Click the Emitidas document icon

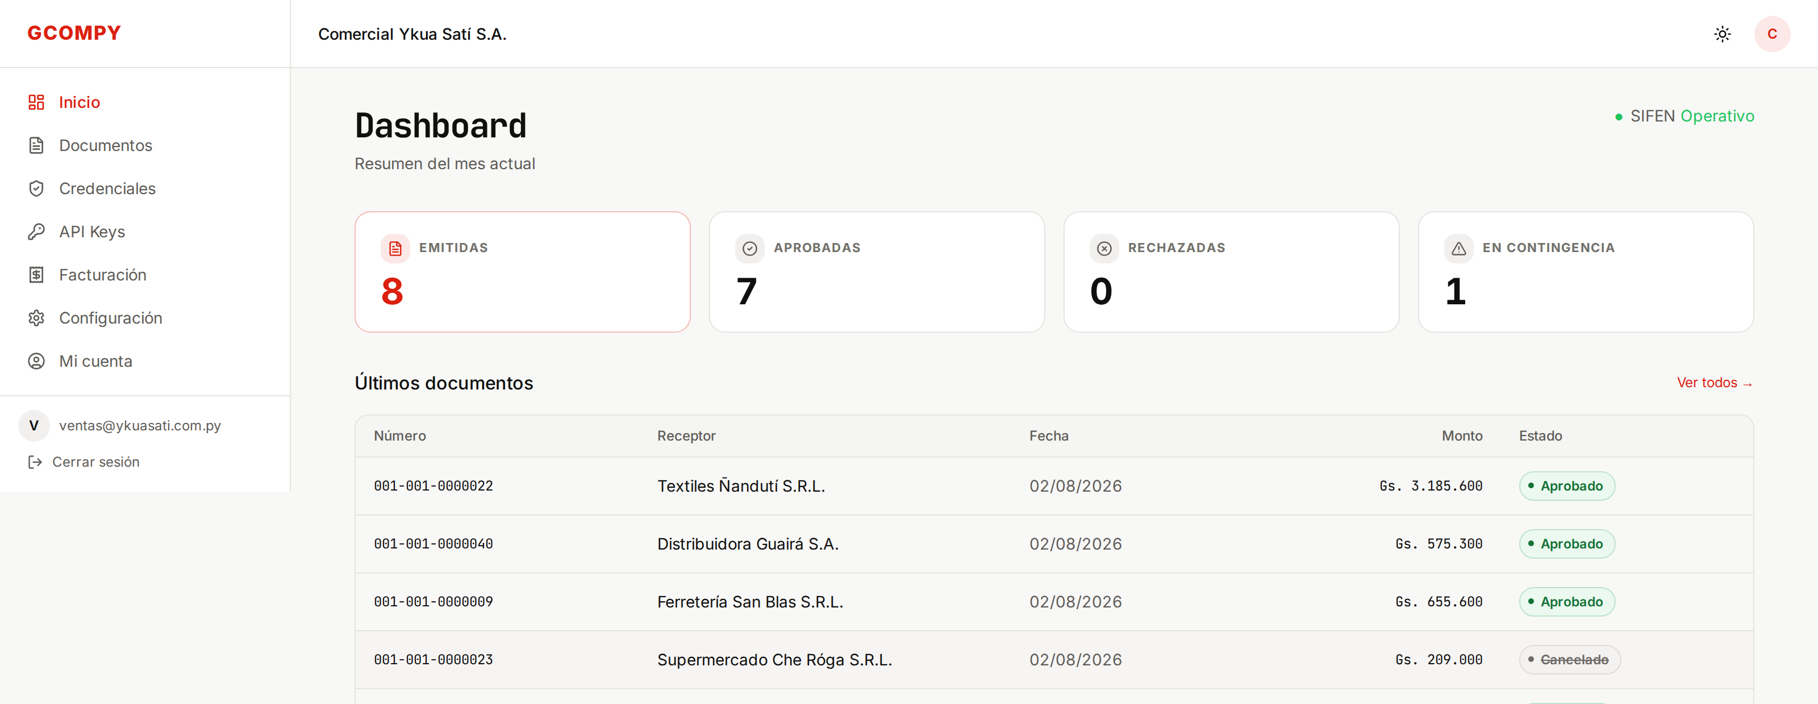pos(395,248)
